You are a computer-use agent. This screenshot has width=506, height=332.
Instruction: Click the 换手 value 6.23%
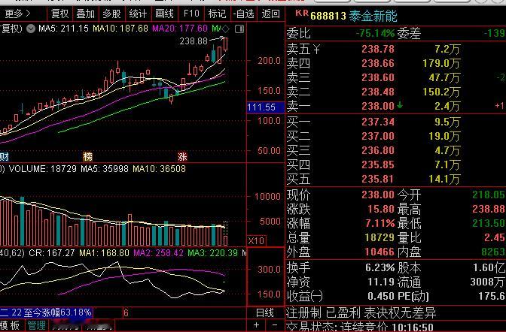point(379,267)
